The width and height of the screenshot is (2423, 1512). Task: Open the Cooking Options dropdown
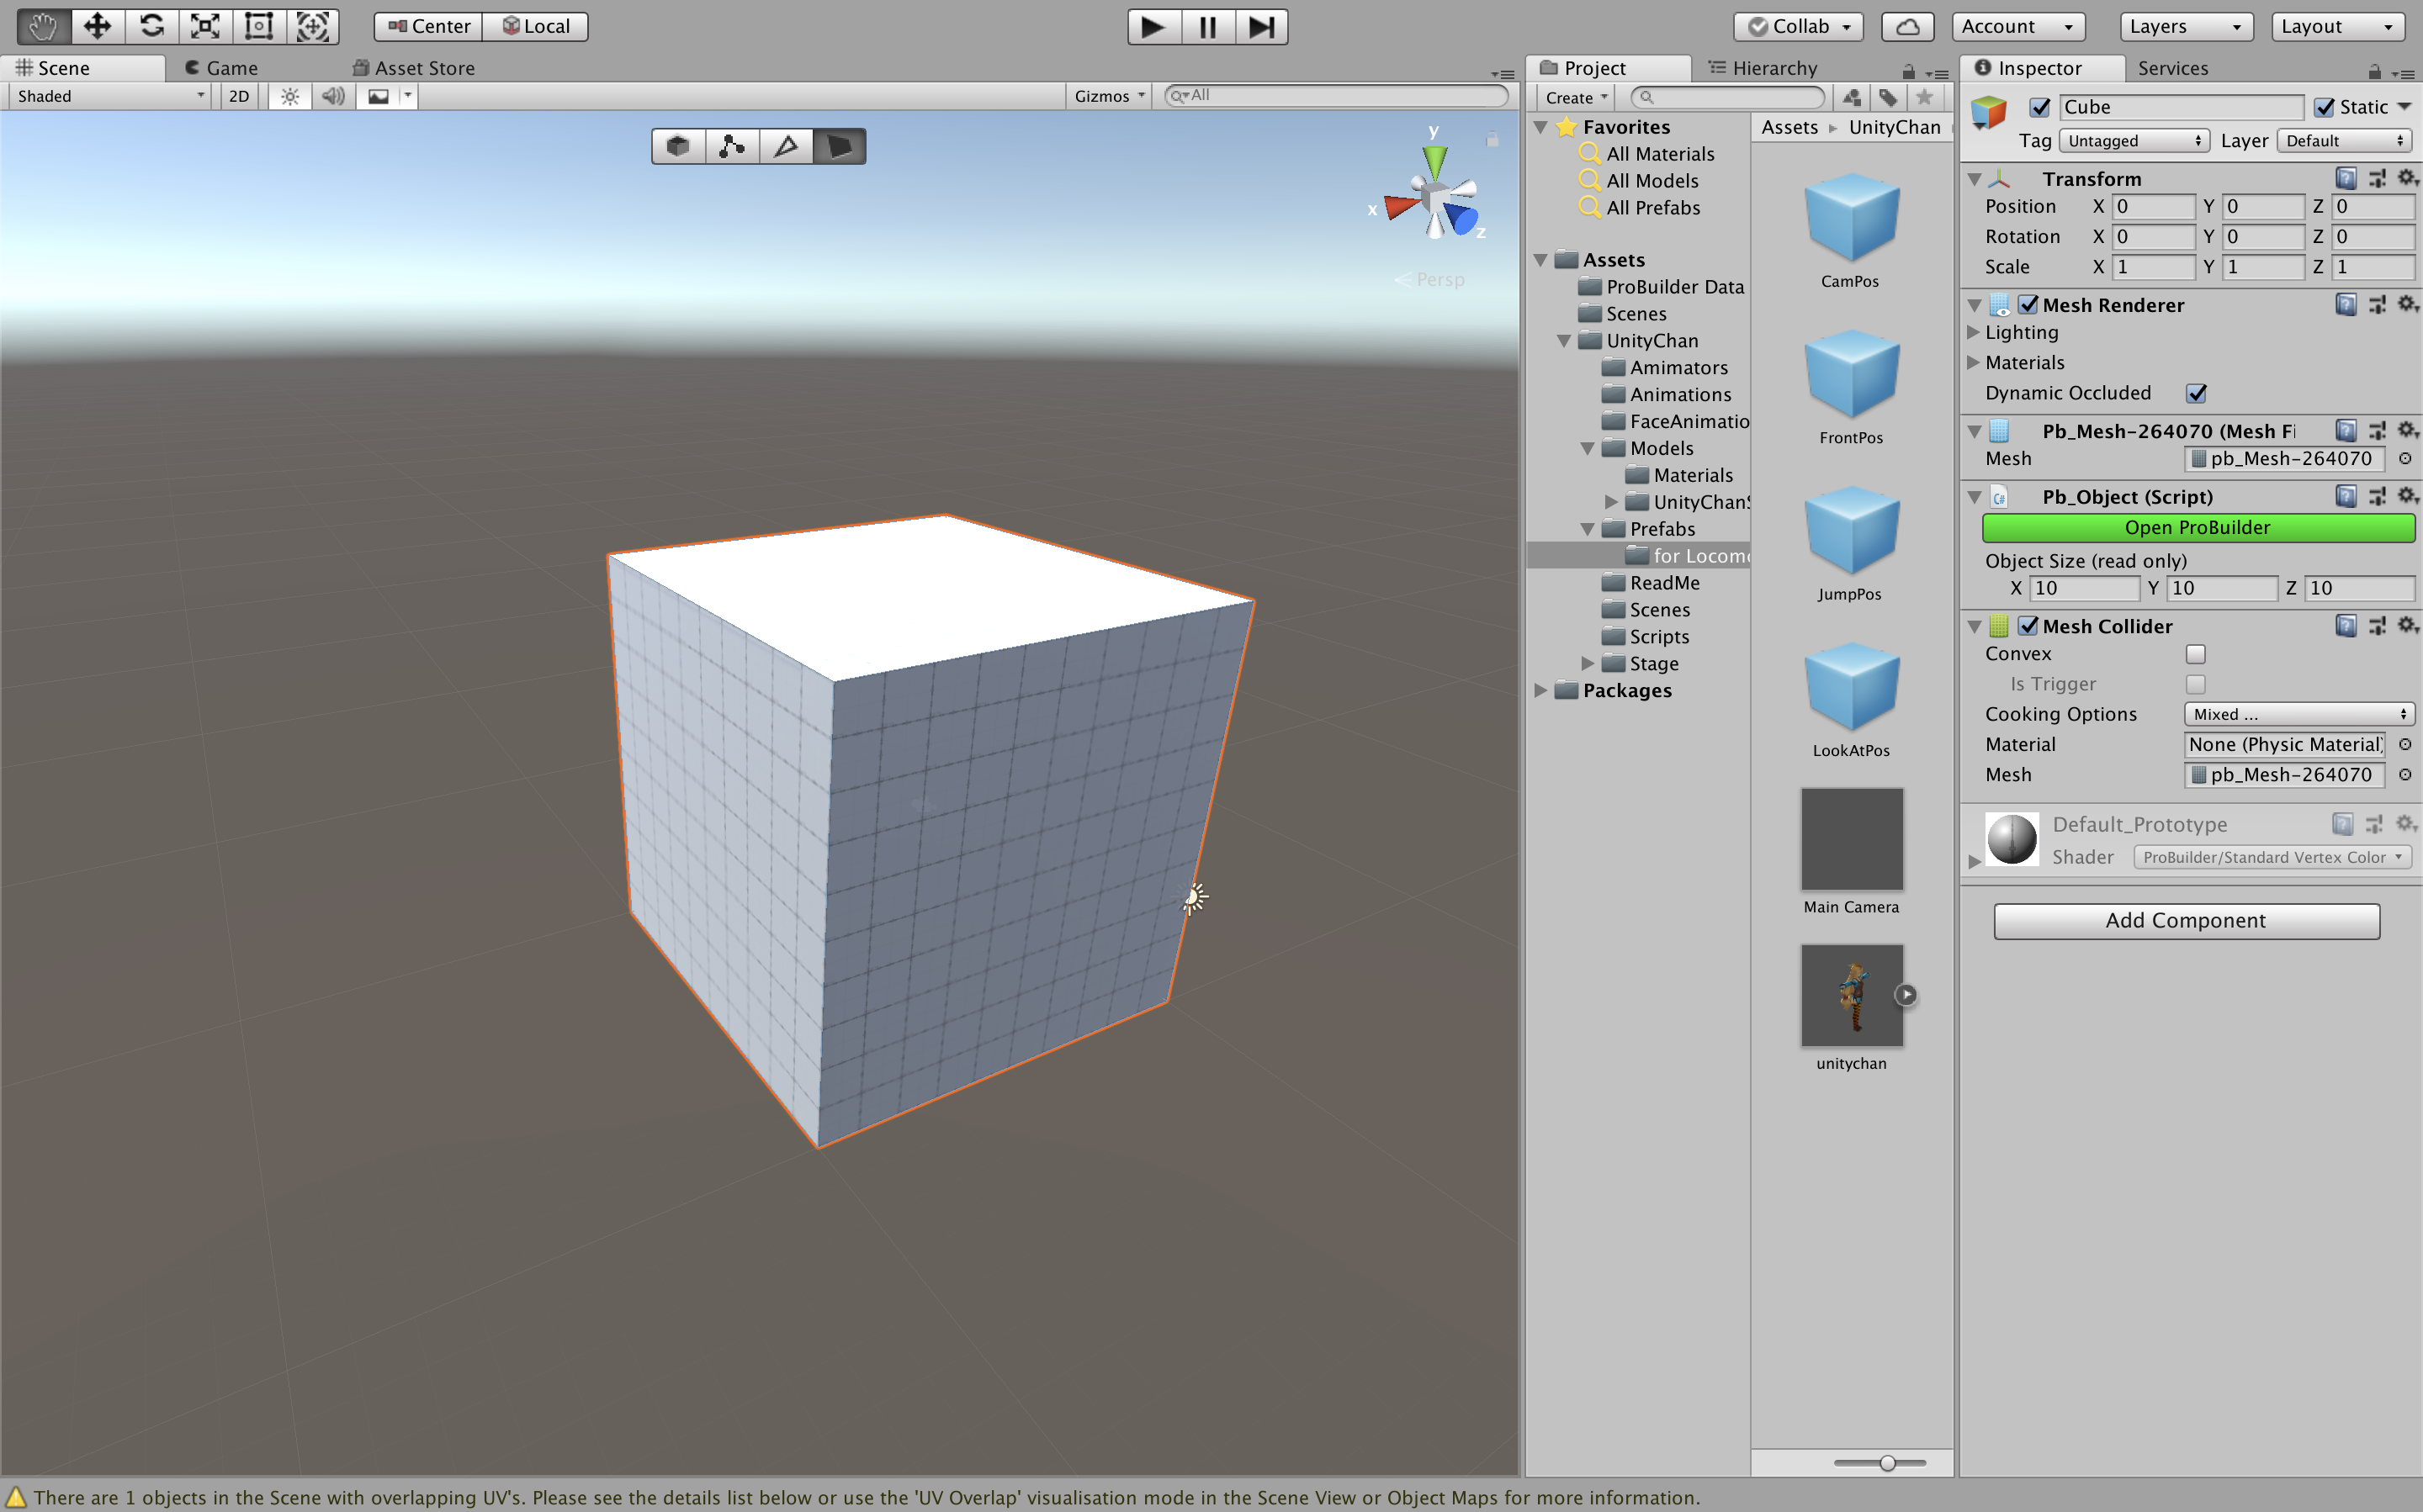(2298, 714)
